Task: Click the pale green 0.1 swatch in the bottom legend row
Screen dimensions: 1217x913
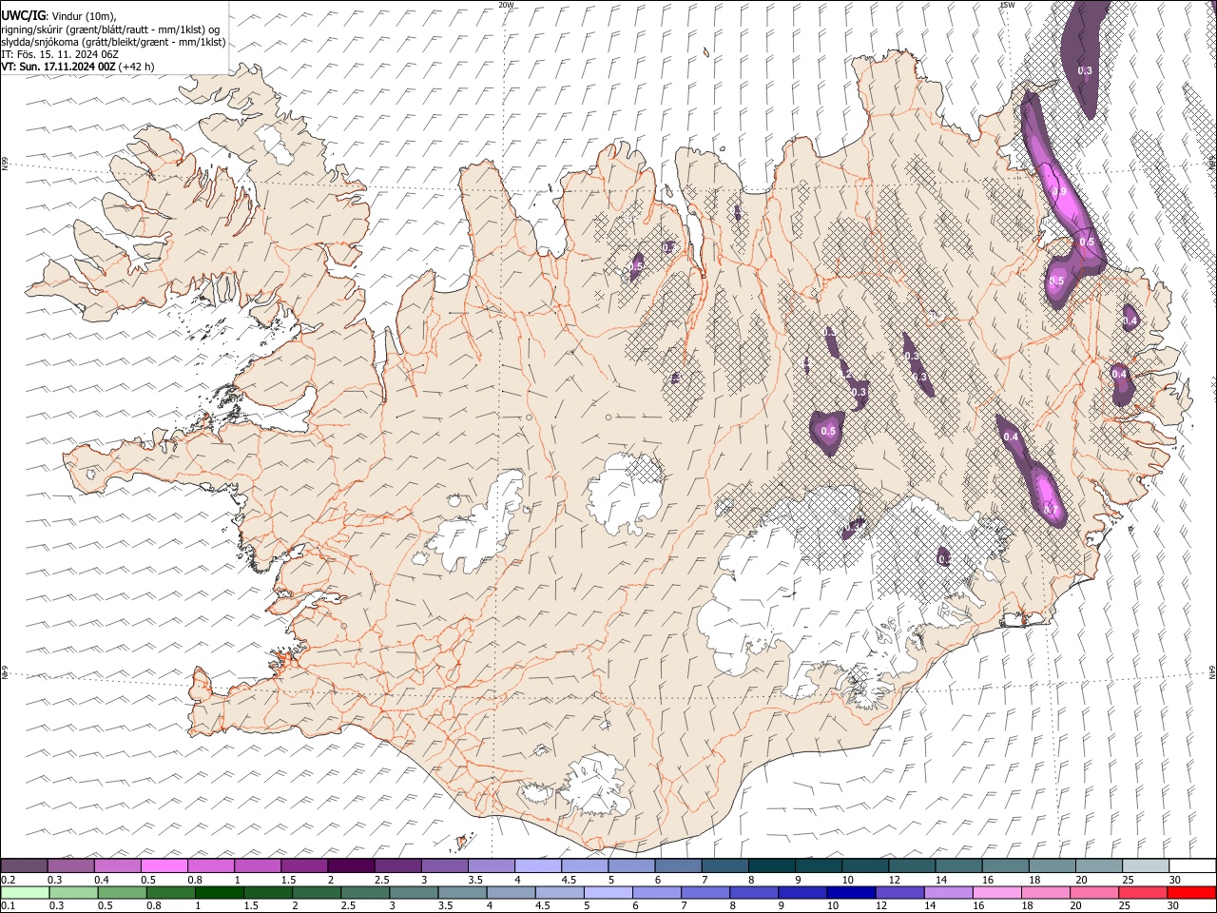Action: [25, 893]
